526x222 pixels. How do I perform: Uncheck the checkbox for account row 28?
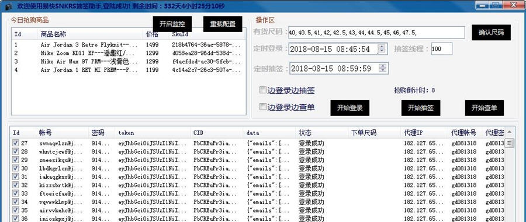pyautogui.click(x=15, y=151)
